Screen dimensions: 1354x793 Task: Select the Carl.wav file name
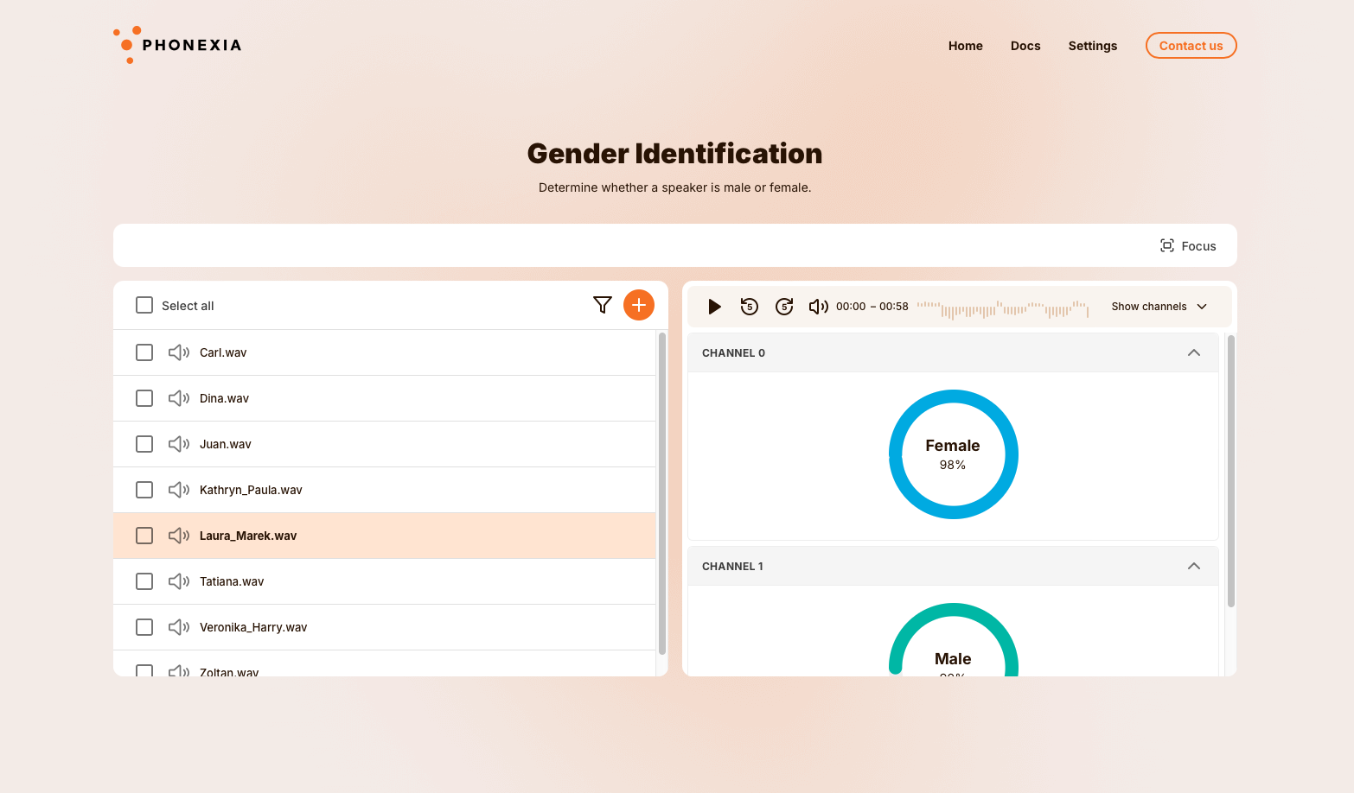click(x=223, y=352)
